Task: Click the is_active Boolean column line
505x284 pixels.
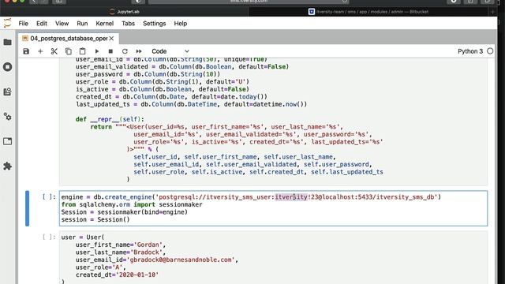Action: [163, 89]
